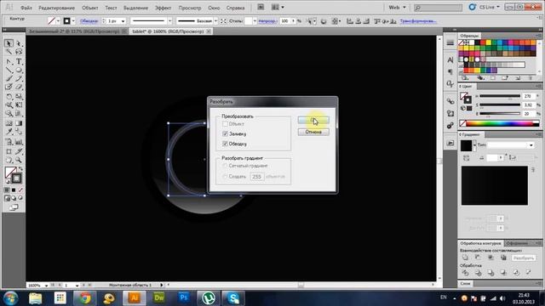Open the Файл menu
The height and width of the screenshot is (306, 545).
point(26,8)
